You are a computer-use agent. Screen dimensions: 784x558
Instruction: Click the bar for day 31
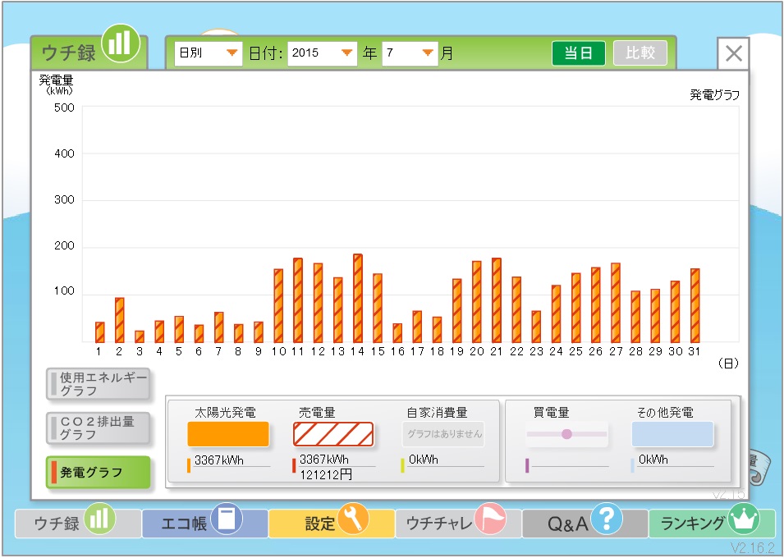pyautogui.click(x=695, y=305)
